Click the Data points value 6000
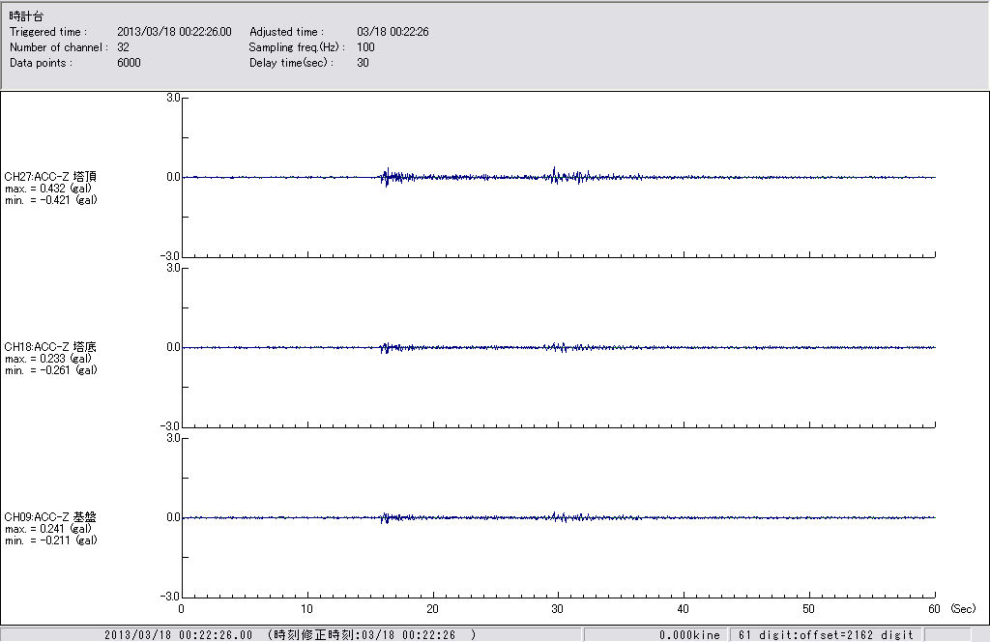 point(129,63)
